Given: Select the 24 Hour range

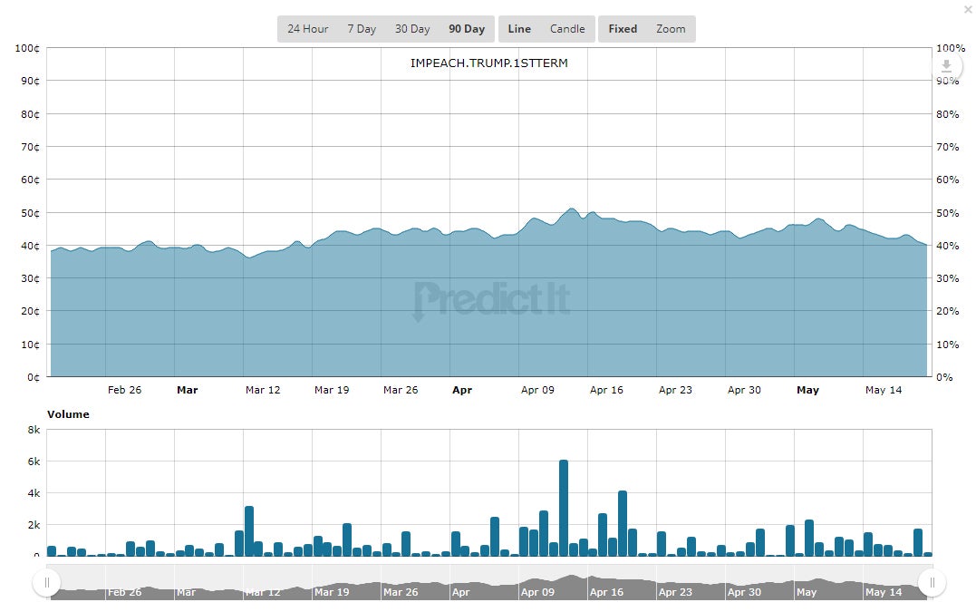Looking at the screenshot, I should click(307, 29).
